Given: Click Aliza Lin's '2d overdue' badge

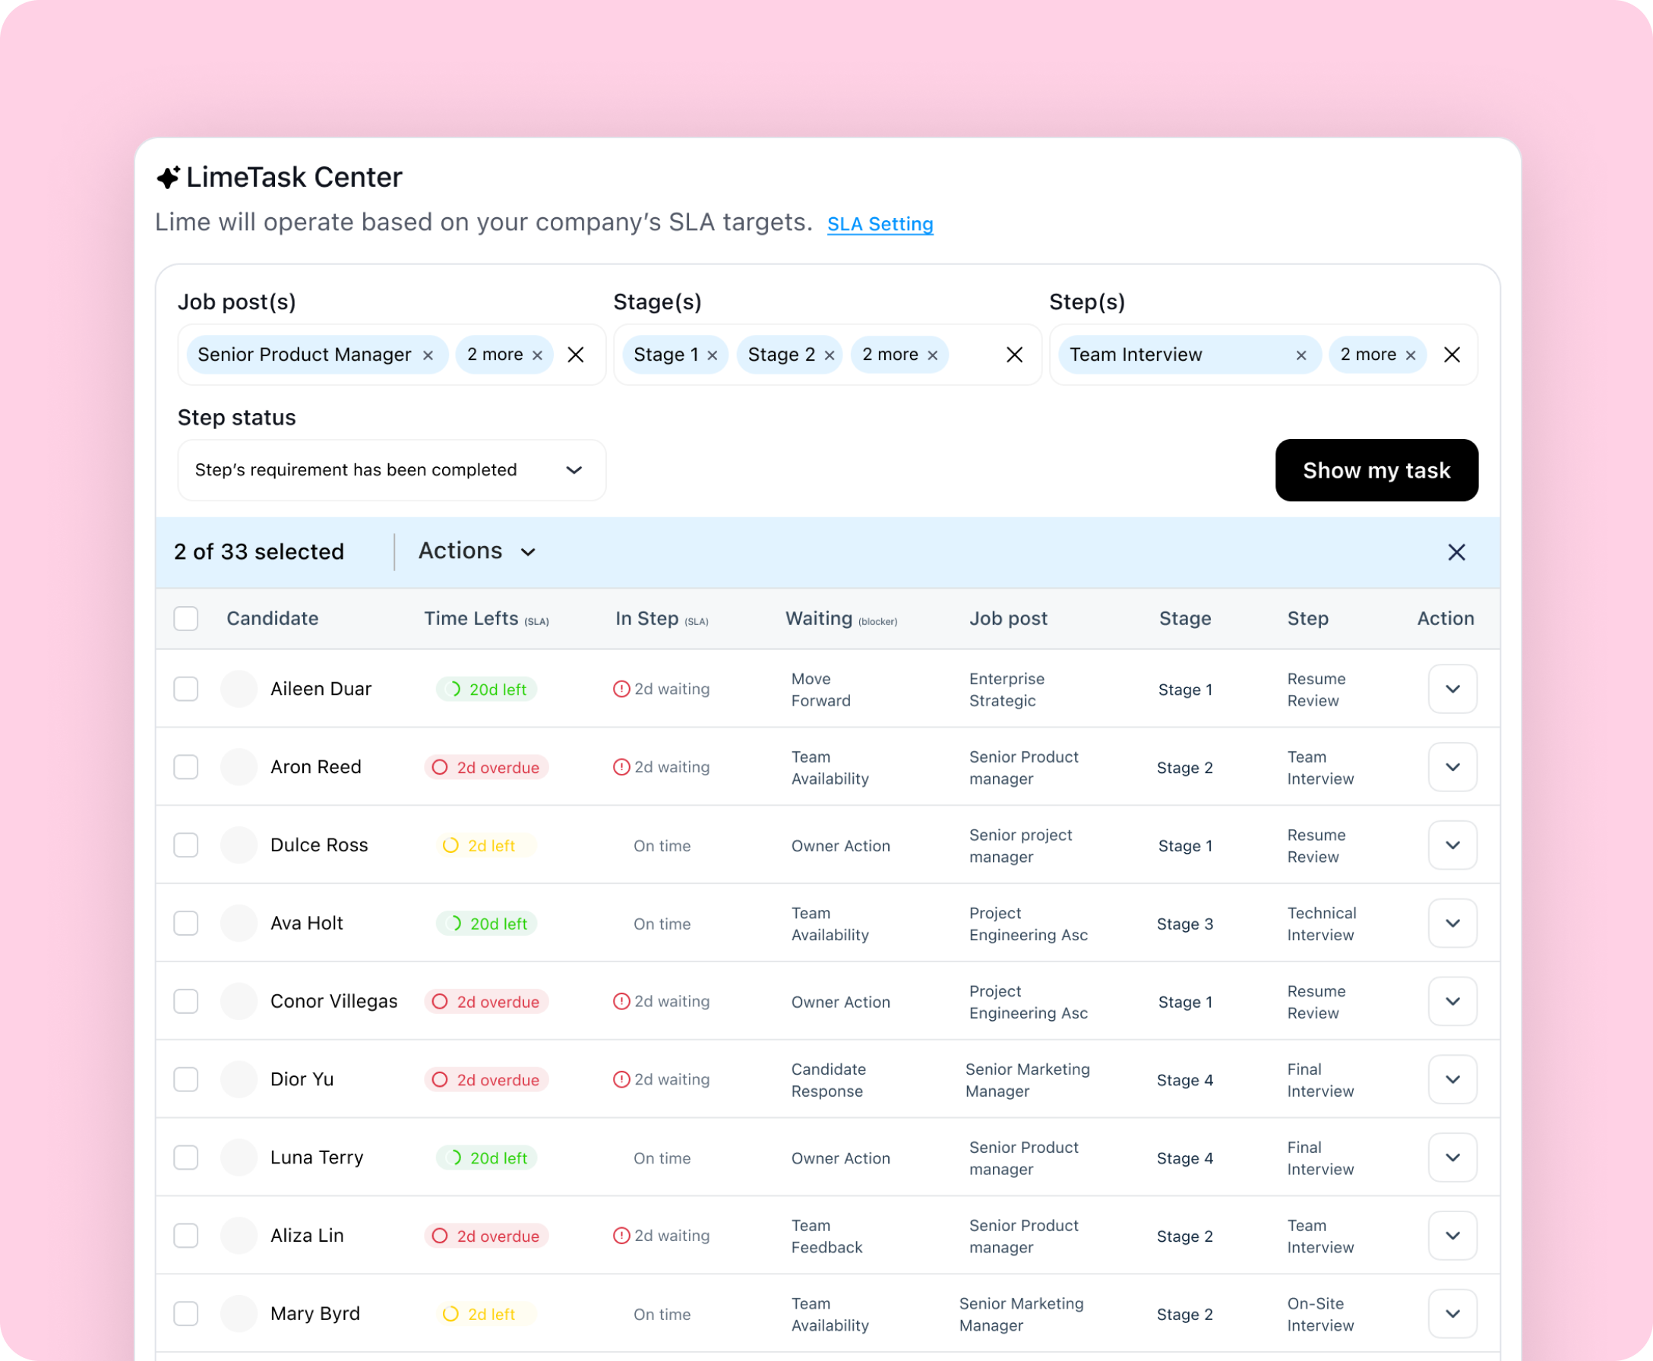Looking at the screenshot, I should (x=486, y=1236).
